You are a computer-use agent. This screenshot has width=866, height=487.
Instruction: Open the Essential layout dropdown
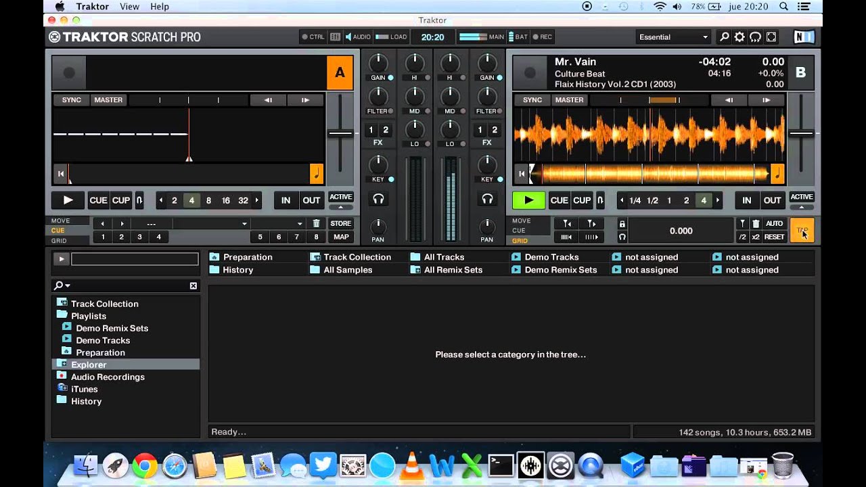pos(673,37)
